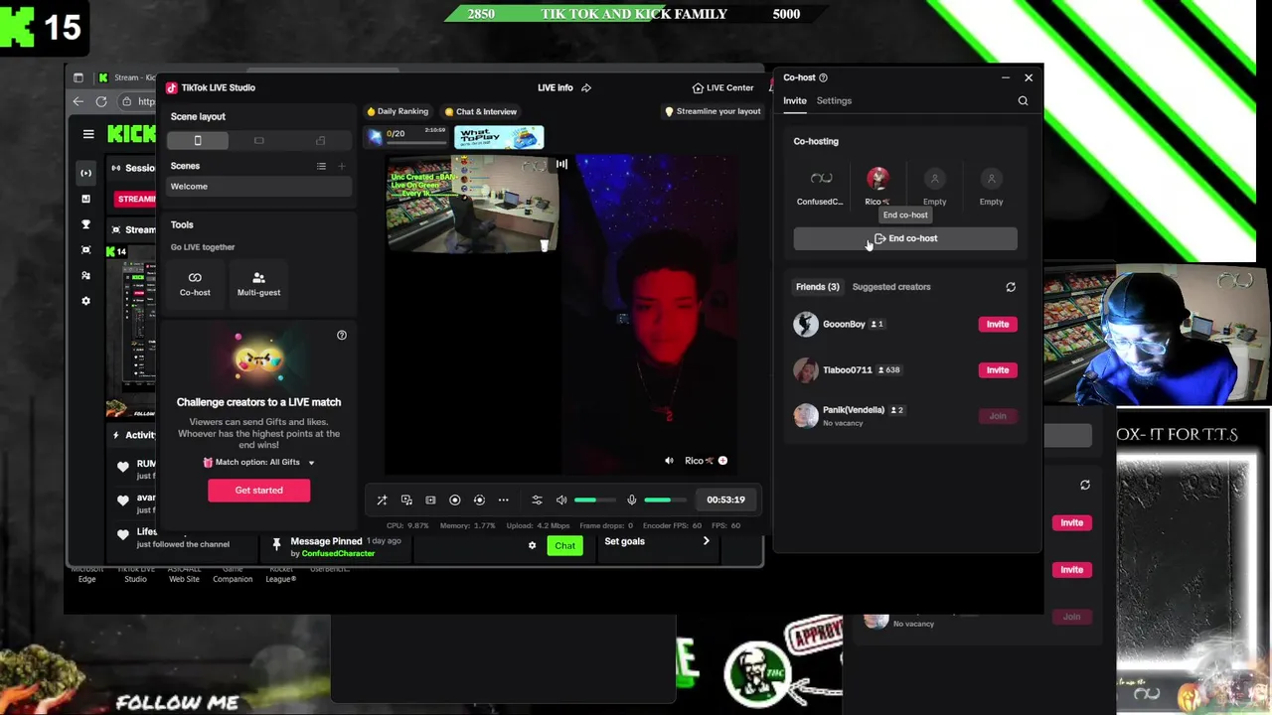Screen dimensions: 1272x715
Task: Open Rocket League from the taskbar
Action: [x=281, y=574]
